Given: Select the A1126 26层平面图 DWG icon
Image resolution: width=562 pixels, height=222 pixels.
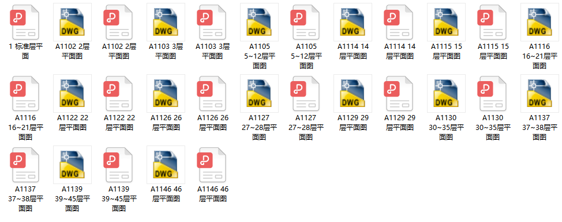Looking at the screenshot, I should 166,93.
